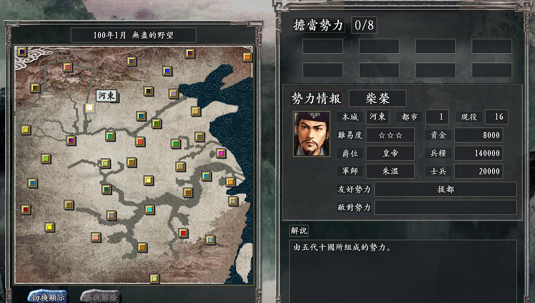Select the first empty 擔當勢力 slot

point(322,46)
